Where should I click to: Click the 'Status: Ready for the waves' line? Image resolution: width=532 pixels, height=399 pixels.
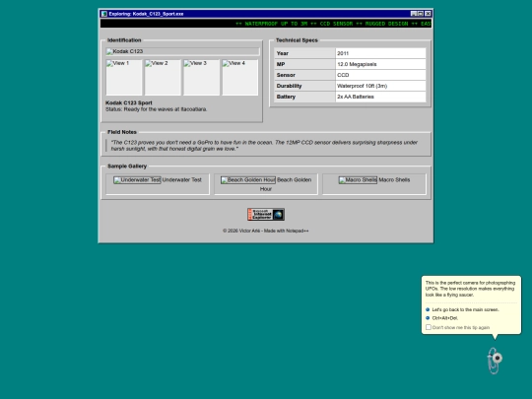(x=156, y=109)
